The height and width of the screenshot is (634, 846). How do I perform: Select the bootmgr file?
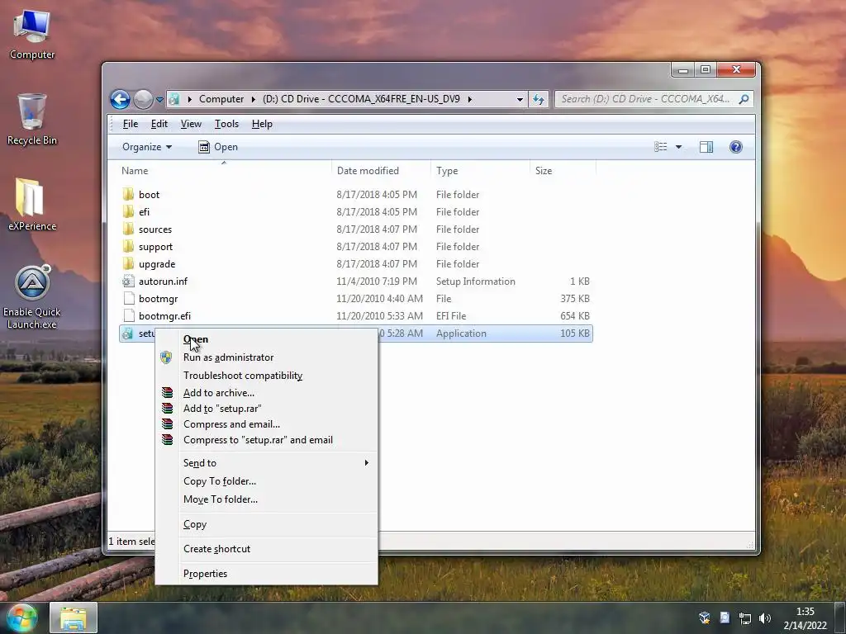[158, 298]
